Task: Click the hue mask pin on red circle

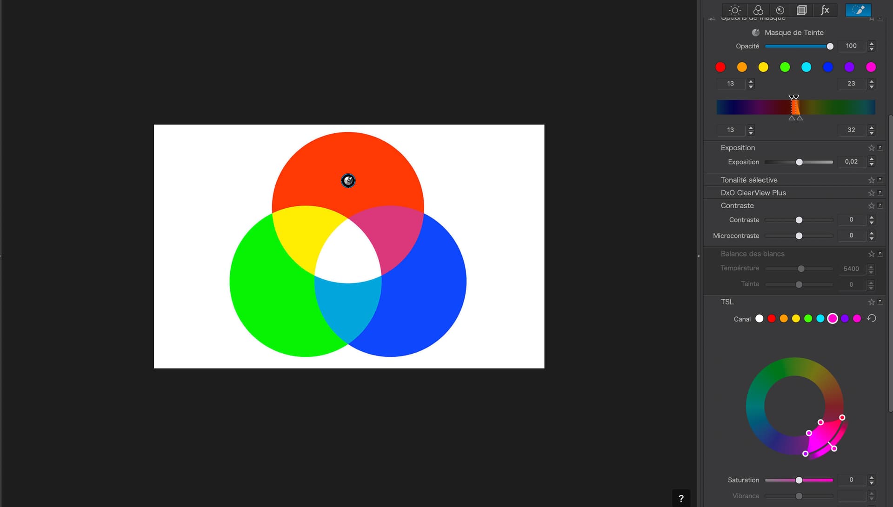Action: pyautogui.click(x=348, y=180)
